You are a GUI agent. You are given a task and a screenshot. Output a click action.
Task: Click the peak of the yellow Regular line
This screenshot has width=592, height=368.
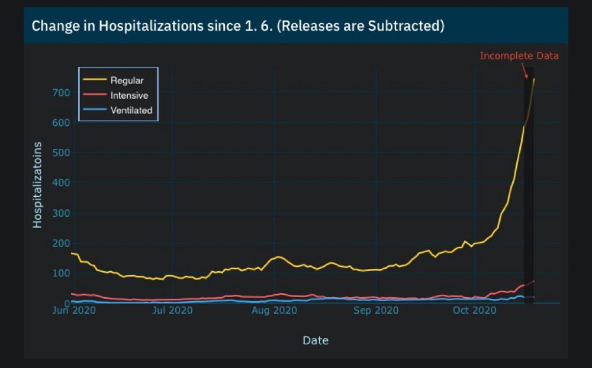[x=534, y=79]
